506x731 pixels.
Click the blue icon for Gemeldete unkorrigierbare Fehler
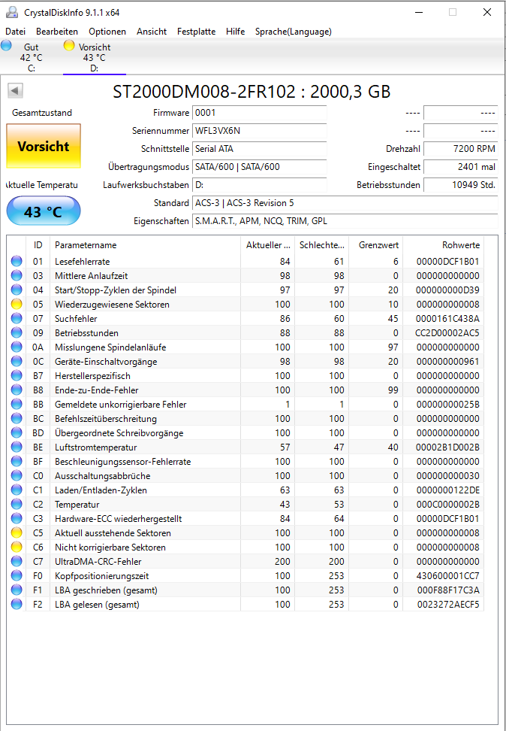17,405
